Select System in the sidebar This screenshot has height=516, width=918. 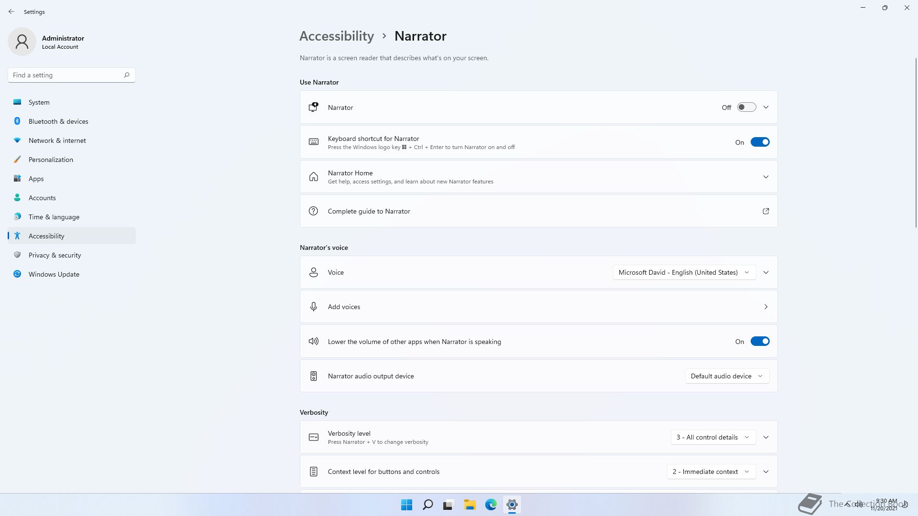click(72, 102)
